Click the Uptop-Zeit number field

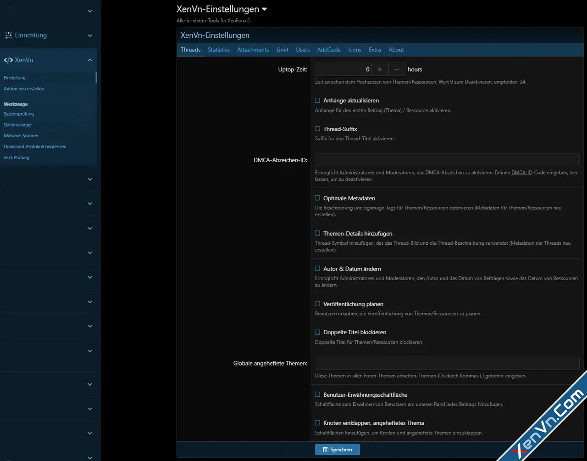pyautogui.click(x=343, y=69)
